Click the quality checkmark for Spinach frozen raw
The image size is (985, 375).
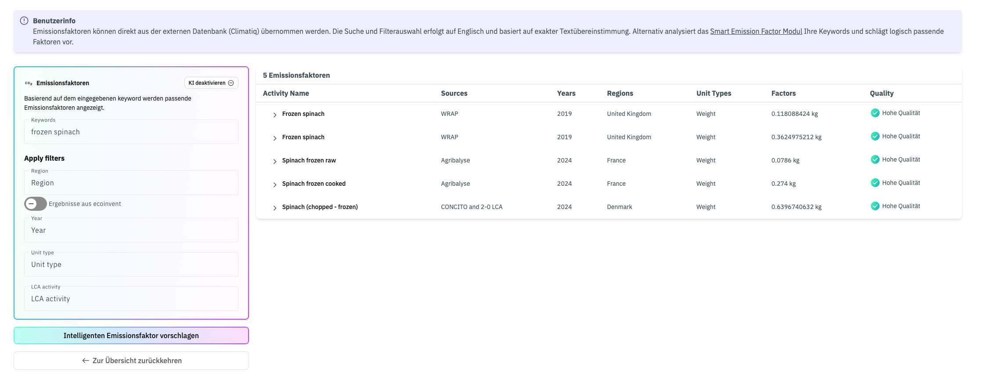click(875, 159)
